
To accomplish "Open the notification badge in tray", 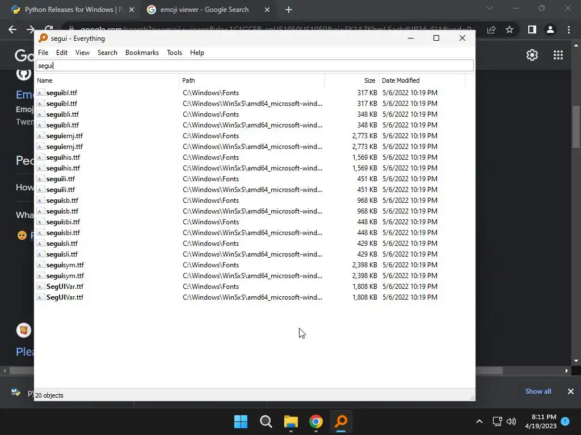I will coord(565,421).
